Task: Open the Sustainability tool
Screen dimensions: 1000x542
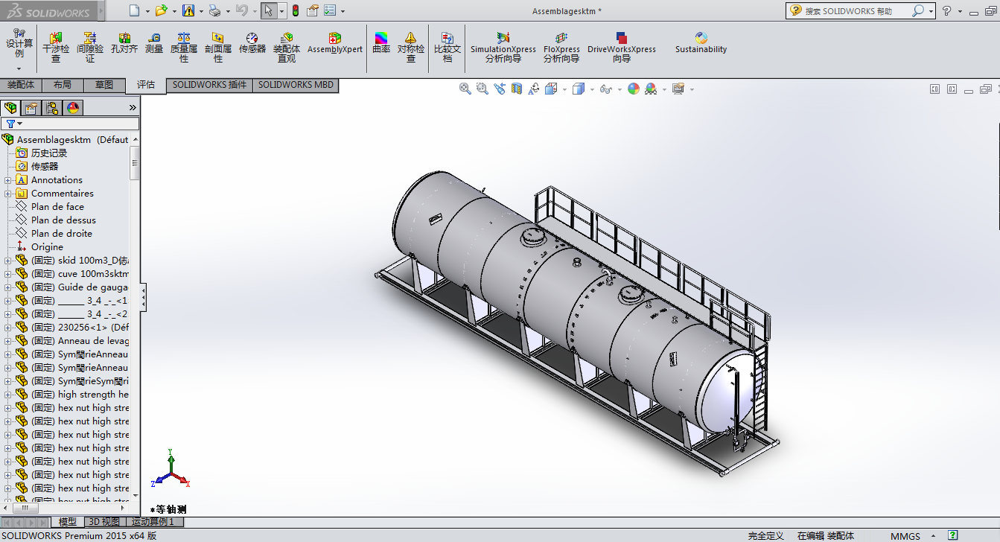Action: (x=701, y=43)
